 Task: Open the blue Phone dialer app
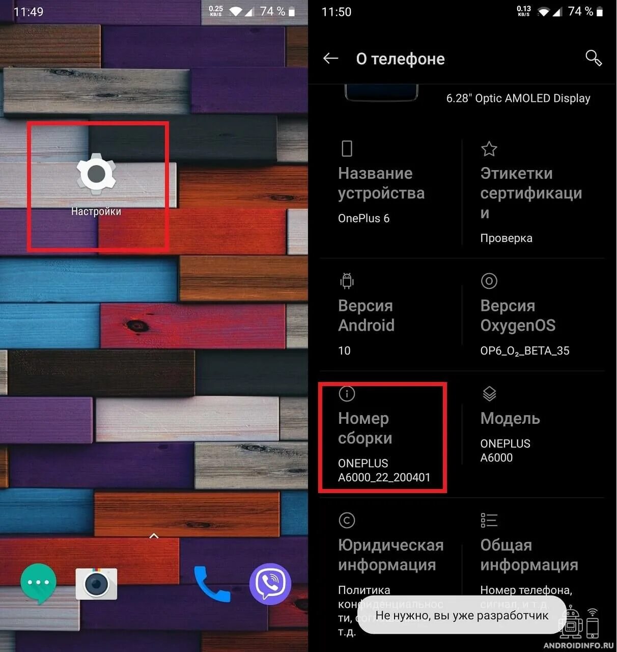212,584
